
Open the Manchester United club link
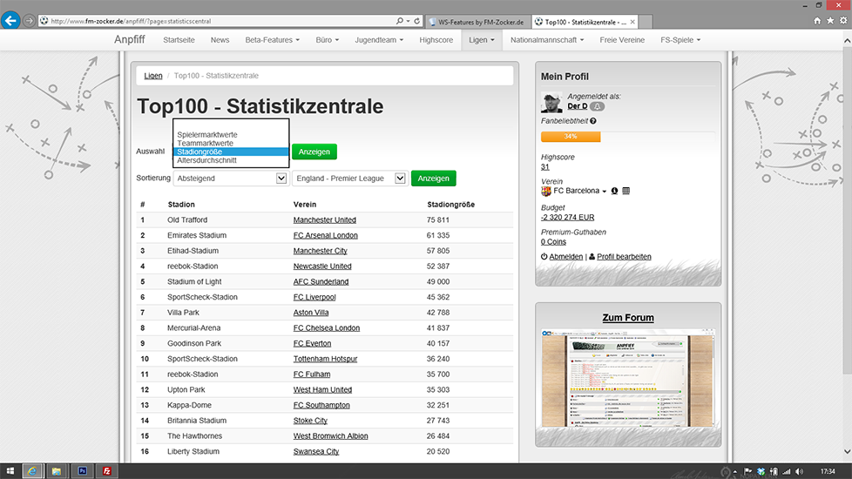tap(324, 220)
